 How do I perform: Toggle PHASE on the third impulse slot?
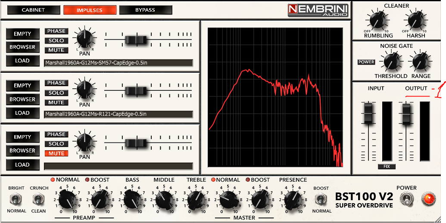[56, 134]
